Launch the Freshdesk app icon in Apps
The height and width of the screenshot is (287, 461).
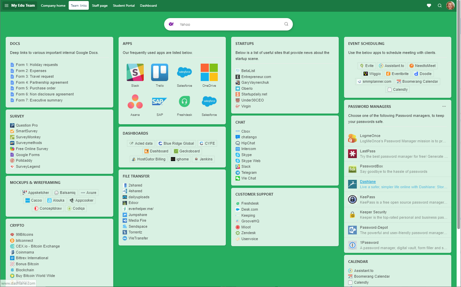[x=185, y=101]
